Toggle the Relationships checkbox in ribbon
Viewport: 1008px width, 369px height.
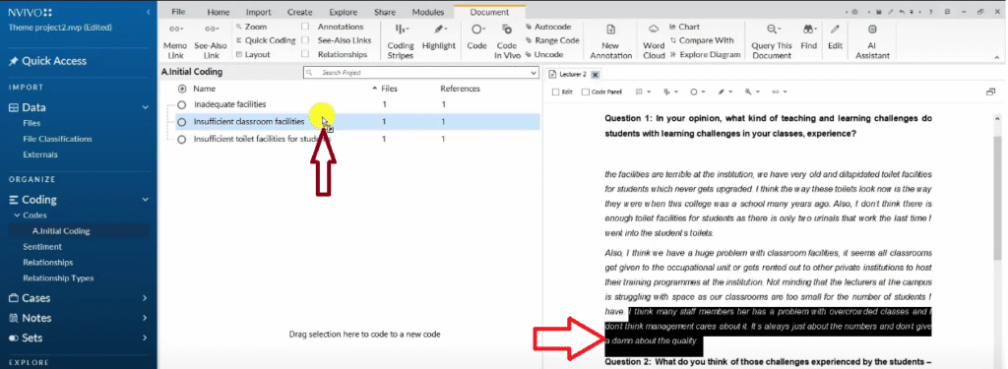[x=305, y=55]
